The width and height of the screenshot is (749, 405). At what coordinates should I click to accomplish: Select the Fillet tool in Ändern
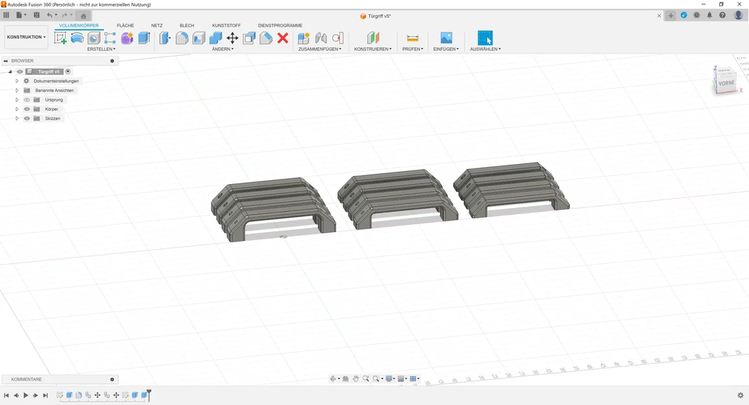182,38
